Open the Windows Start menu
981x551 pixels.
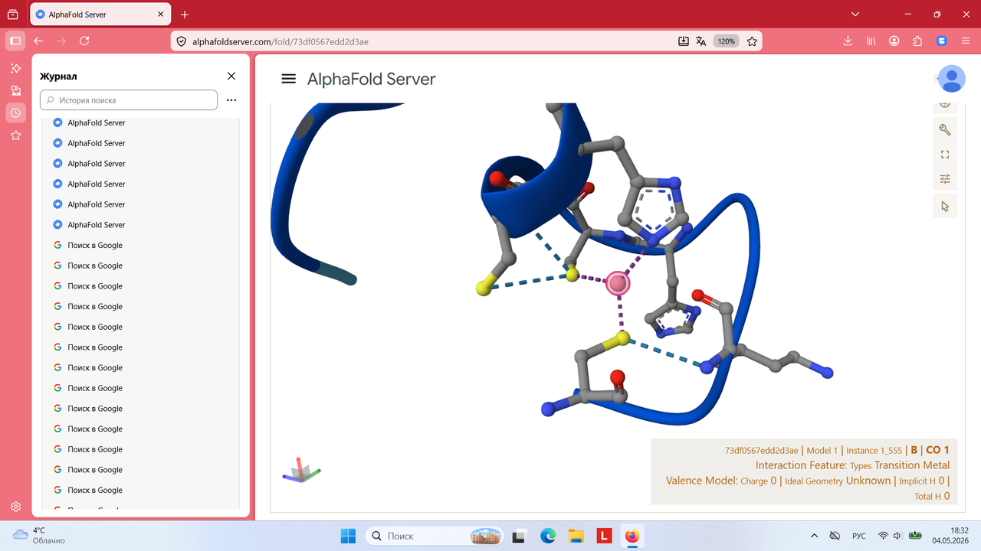[348, 536]
